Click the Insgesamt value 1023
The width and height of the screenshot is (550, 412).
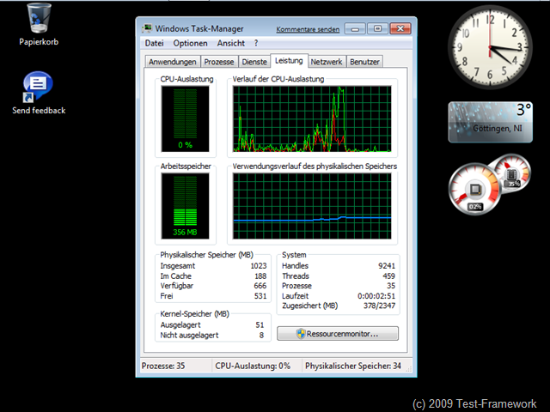point(259,266)
